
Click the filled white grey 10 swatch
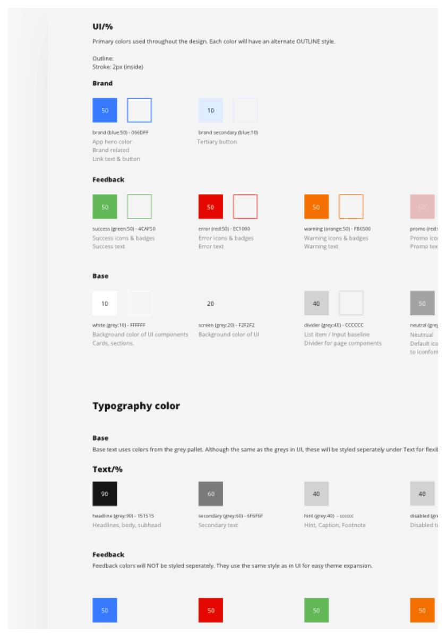pos(105,303)
